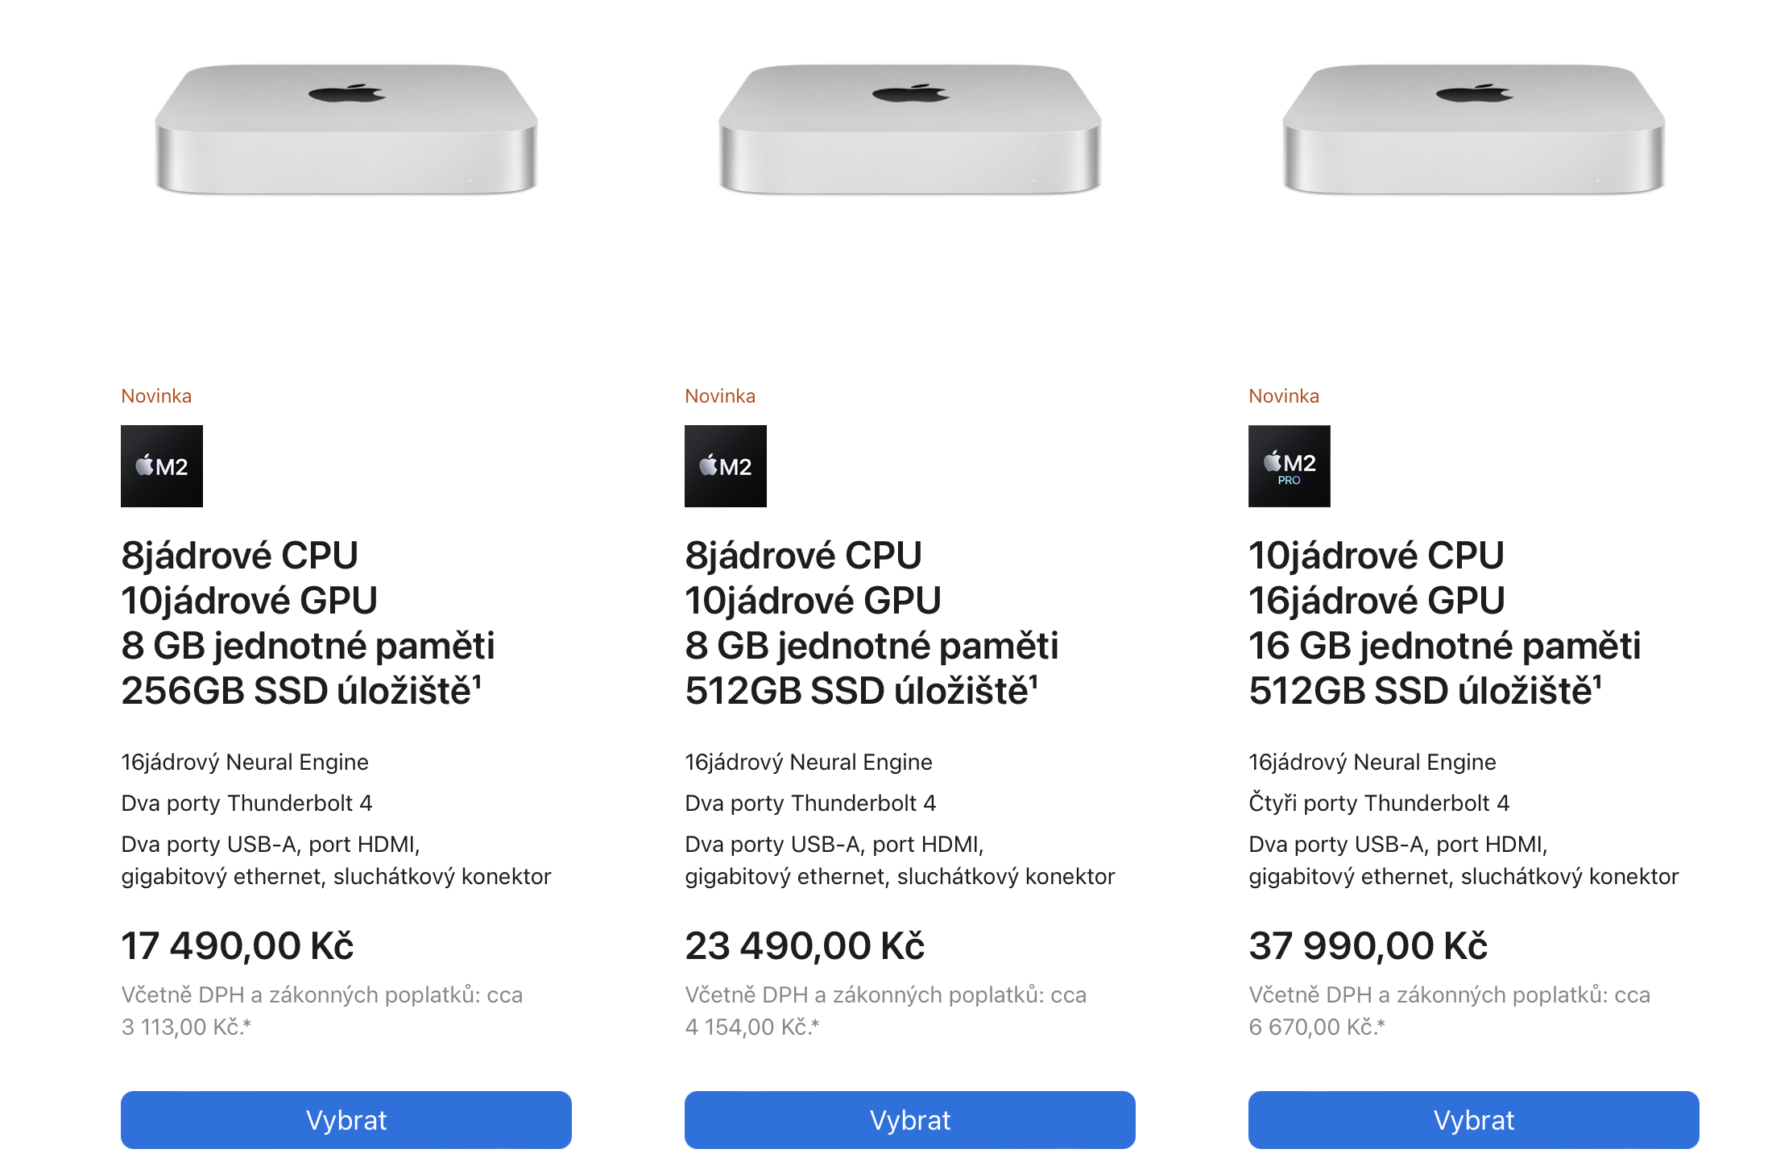Click footnote 1 on the M2 Pro 512GB storage
The width and height of the screenshot is (1772, 1174).
[1597, 681]
